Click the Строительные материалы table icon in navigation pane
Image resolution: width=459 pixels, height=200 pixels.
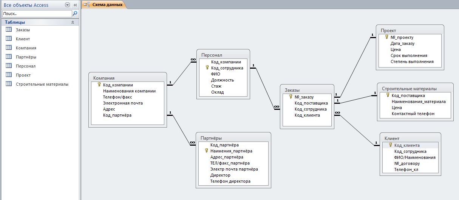9,84
